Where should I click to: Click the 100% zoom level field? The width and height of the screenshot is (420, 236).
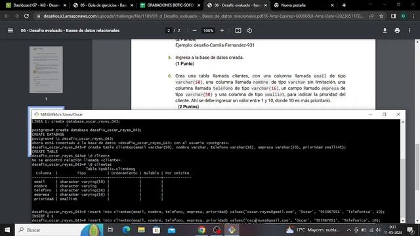click(208, 31)
